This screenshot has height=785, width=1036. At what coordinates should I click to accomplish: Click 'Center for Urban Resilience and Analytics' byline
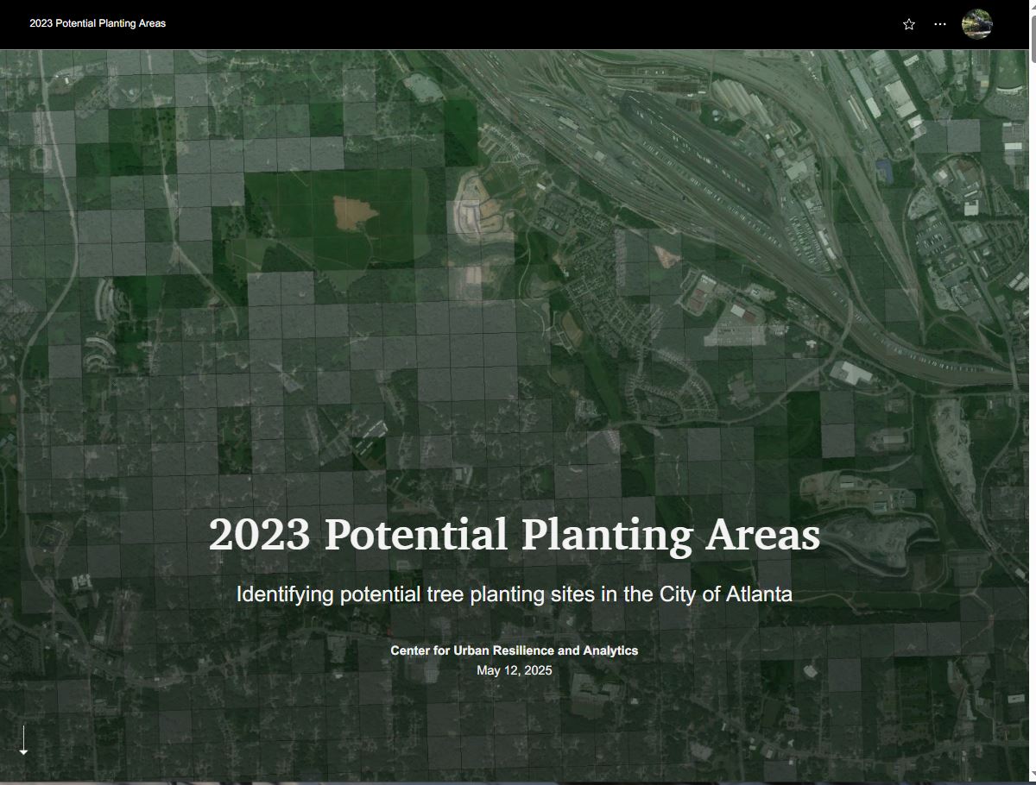(514, 650)
